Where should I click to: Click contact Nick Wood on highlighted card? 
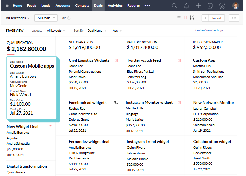click(20, 95)
